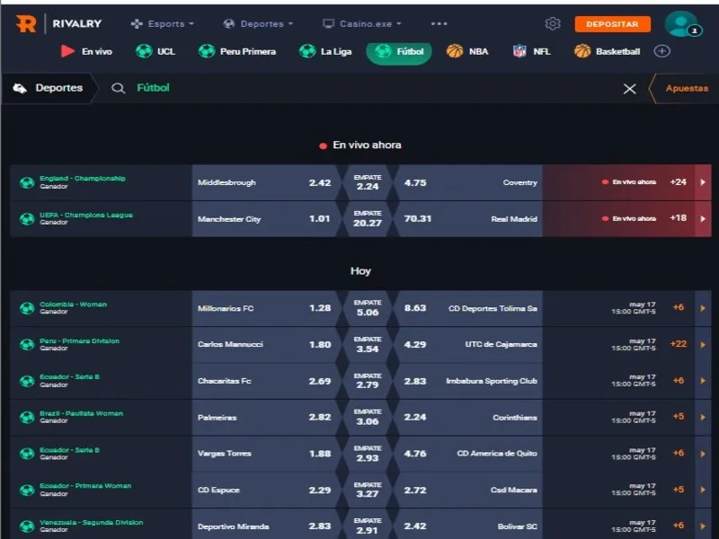Image resolution: width=719 pixels, height=539 pixels.
Task: Clear the search with the X icon
Action: pyautogui.click(x=630, y=88)
